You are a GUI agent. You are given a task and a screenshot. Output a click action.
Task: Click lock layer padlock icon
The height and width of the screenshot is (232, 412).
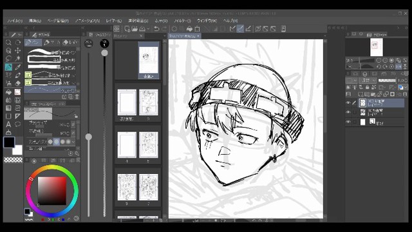[368, 88]
